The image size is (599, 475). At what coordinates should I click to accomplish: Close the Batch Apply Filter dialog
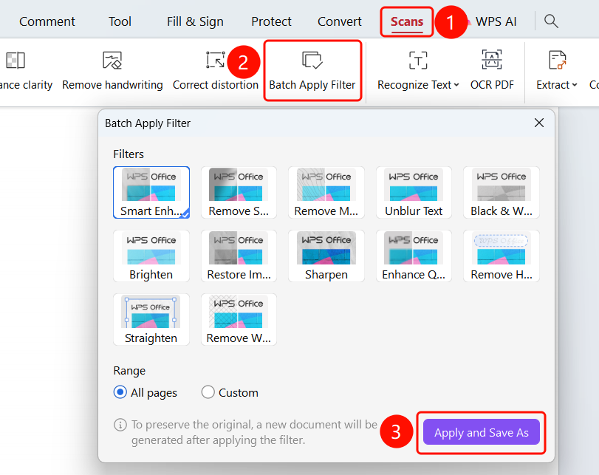click(x=538, y=123)
